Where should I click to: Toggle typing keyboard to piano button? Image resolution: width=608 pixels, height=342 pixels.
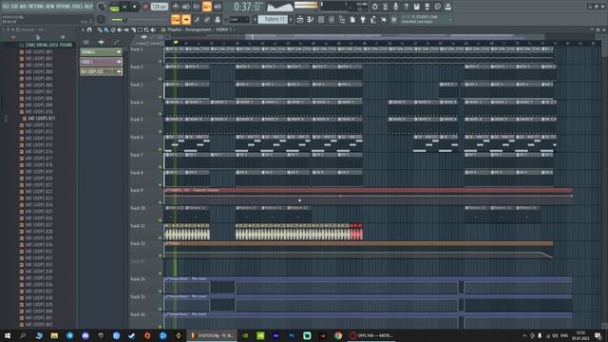click(176, 19)
